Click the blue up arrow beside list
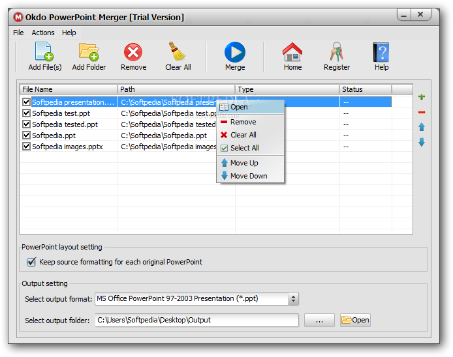This screenshot has width=453, height=357. (422, 127)
